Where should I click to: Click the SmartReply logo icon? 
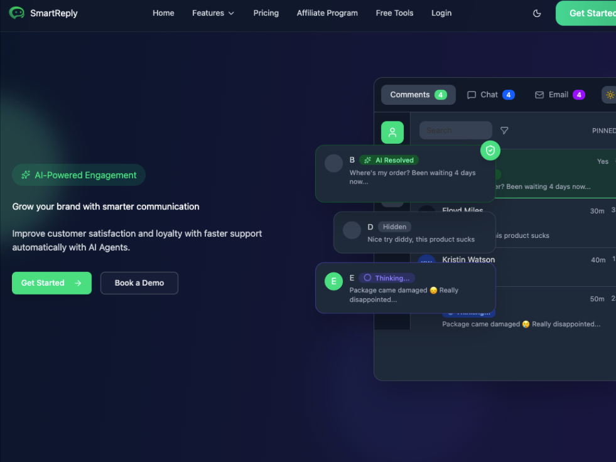[x=16, y=13]
